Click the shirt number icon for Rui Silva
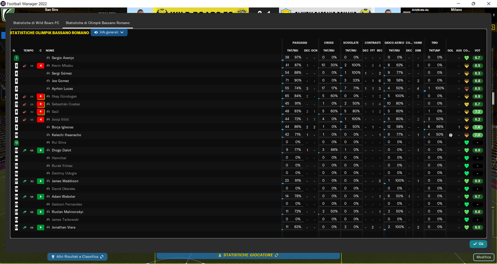 (x=16, y=143)
